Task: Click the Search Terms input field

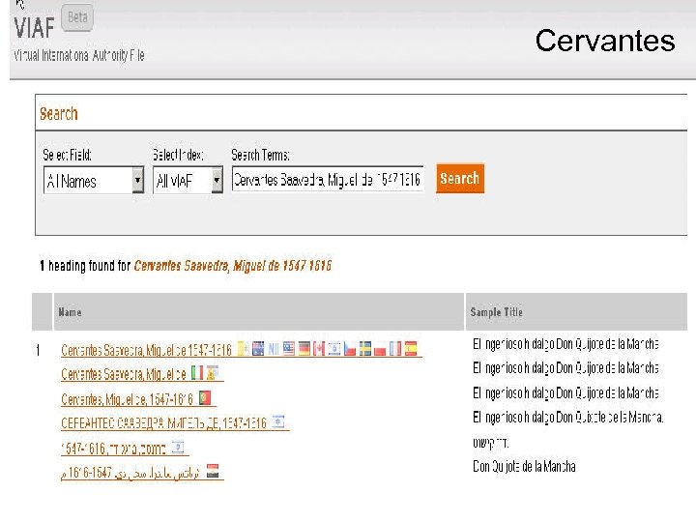Action: click(x=328, y=180)
